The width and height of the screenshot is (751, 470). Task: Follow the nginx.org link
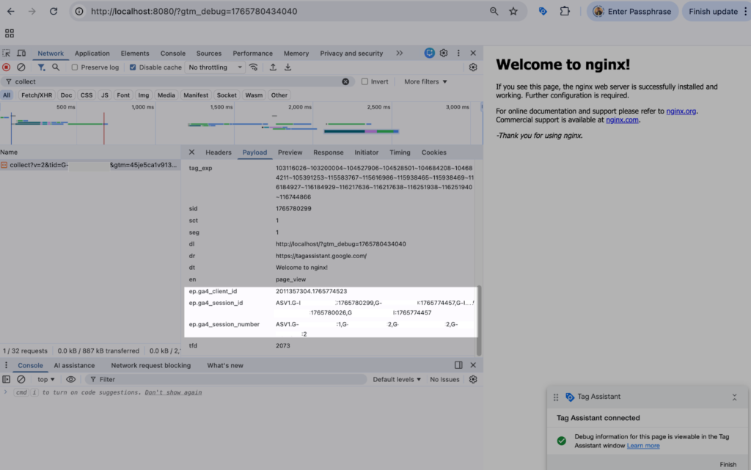(x=681, y=111)
